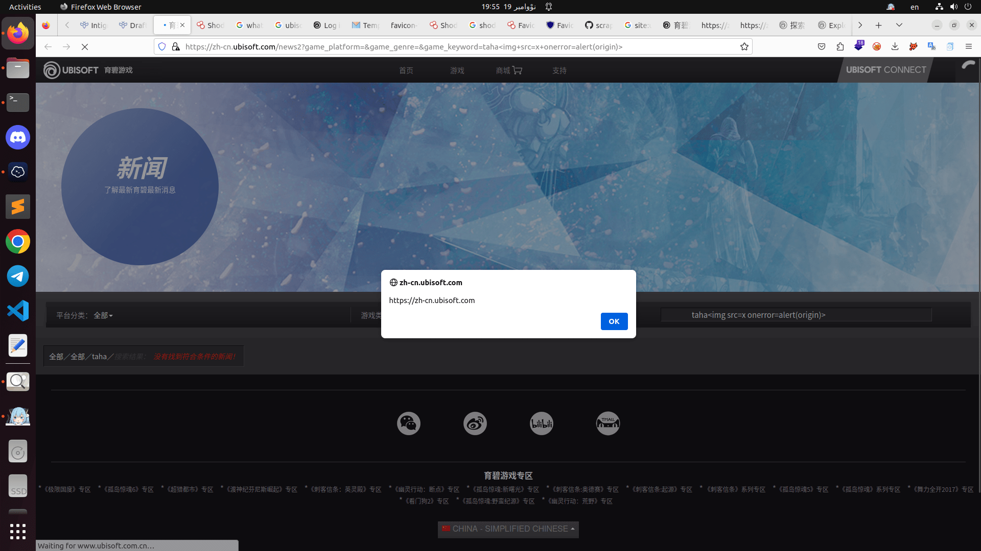Screen dimensions: 981x551
Task: Launch Sublime Text from dock
Action: tap(18, 207)
